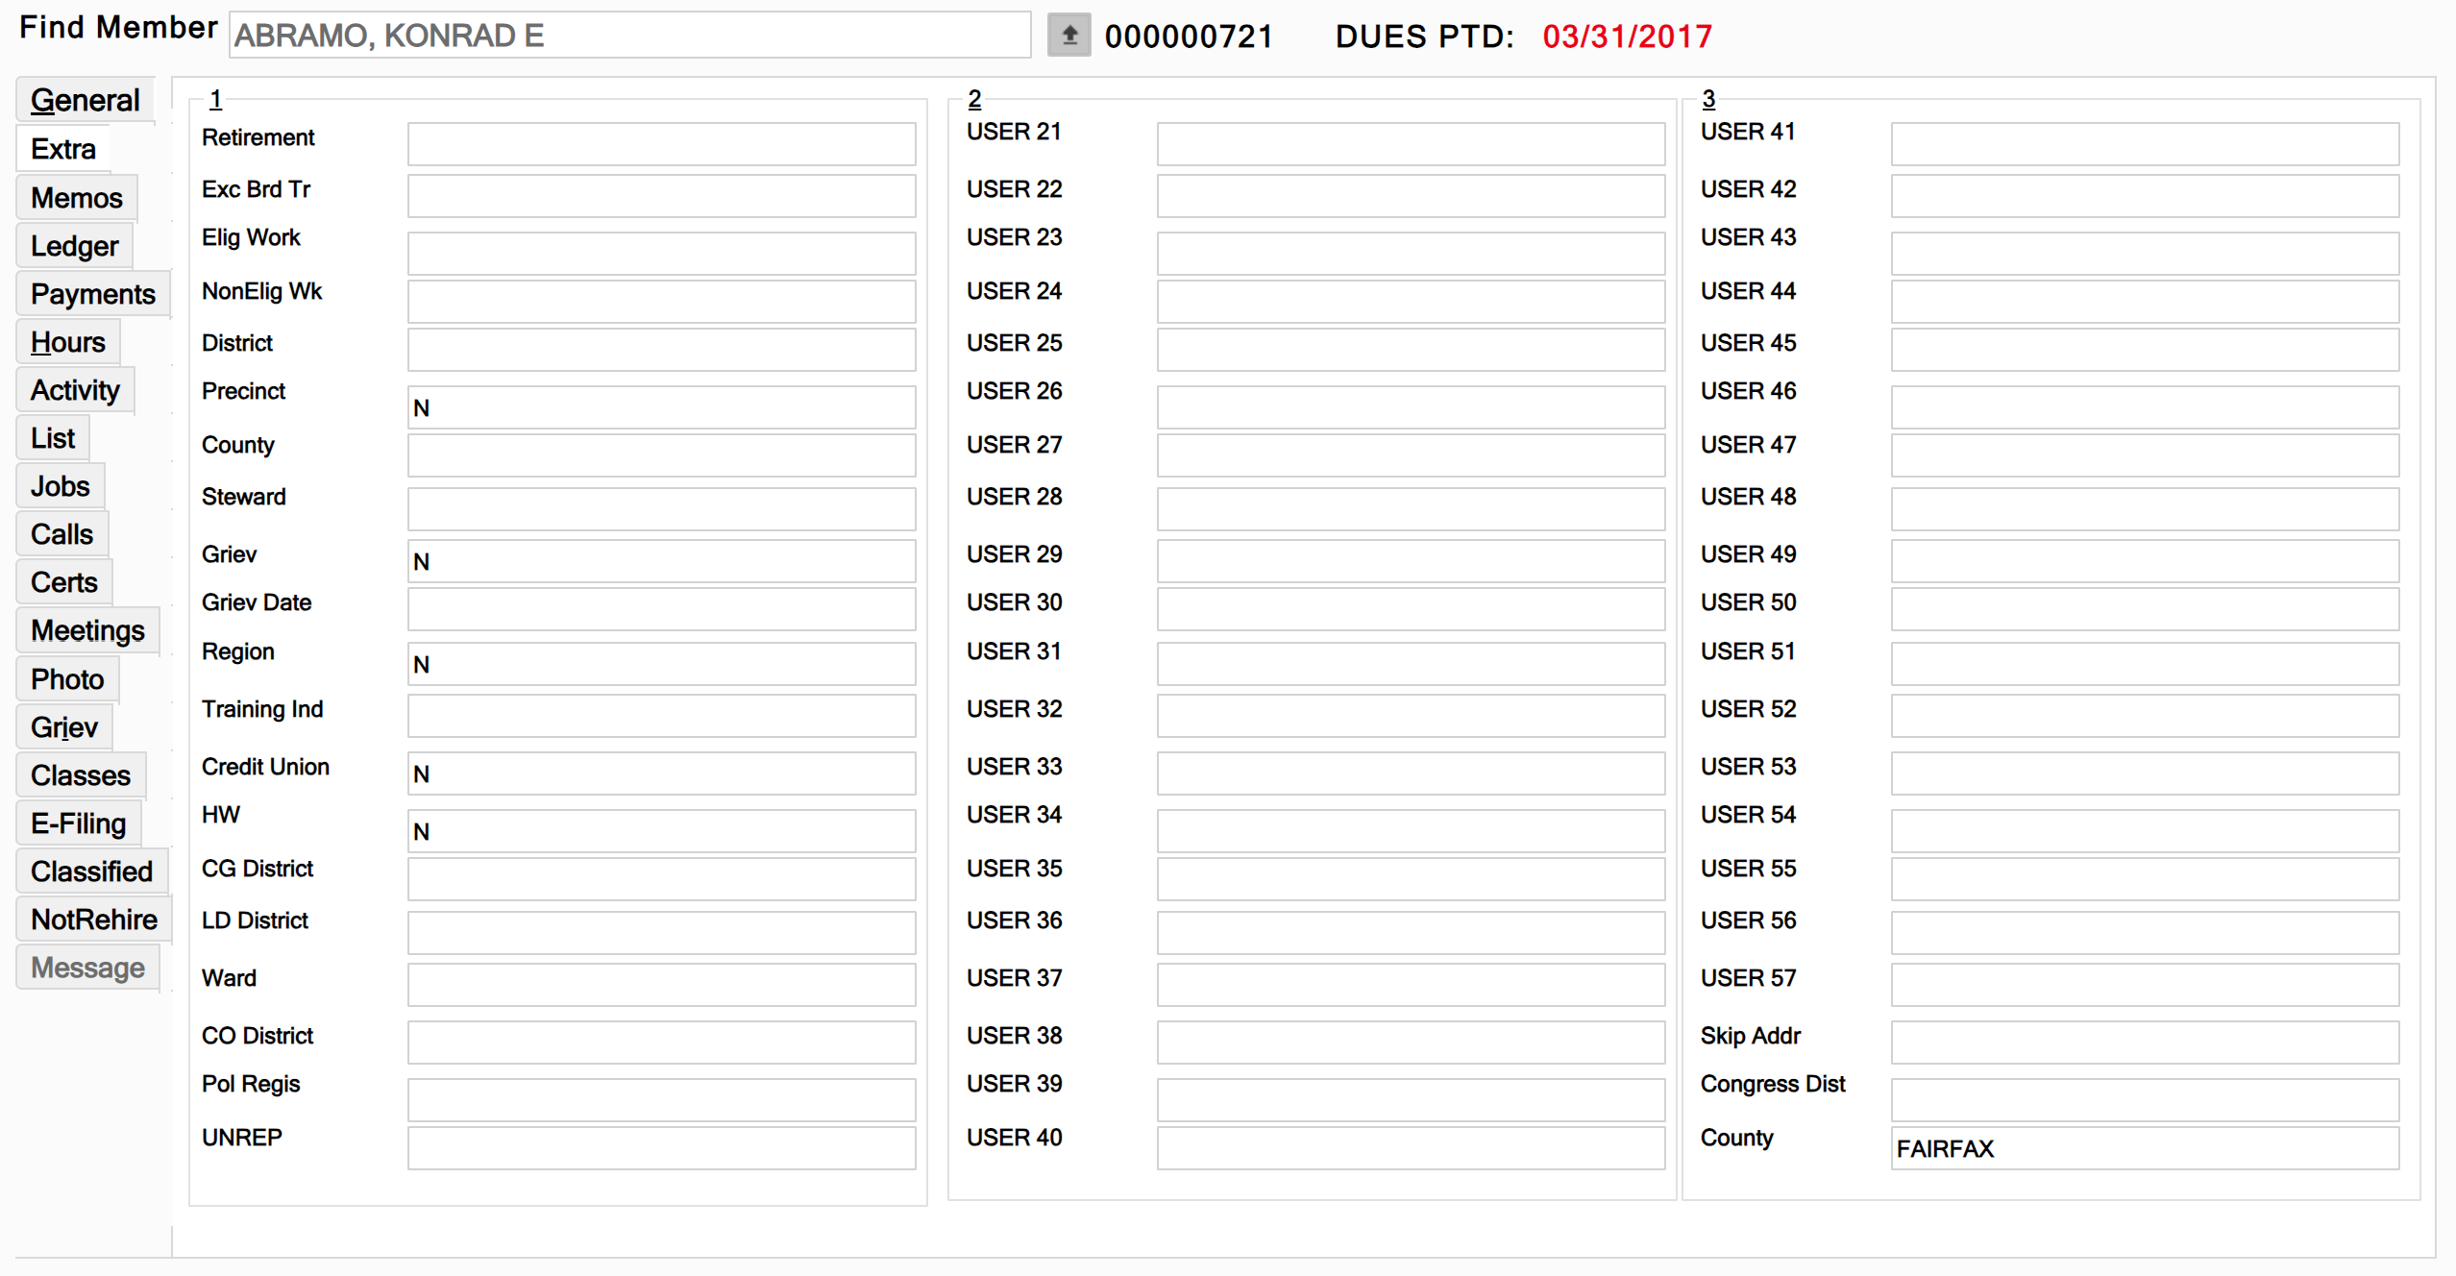Image resolution: width=2456 pixels, height=1276 pixels.
Task: Click the Retirement input field
Action: pos(661,144)
